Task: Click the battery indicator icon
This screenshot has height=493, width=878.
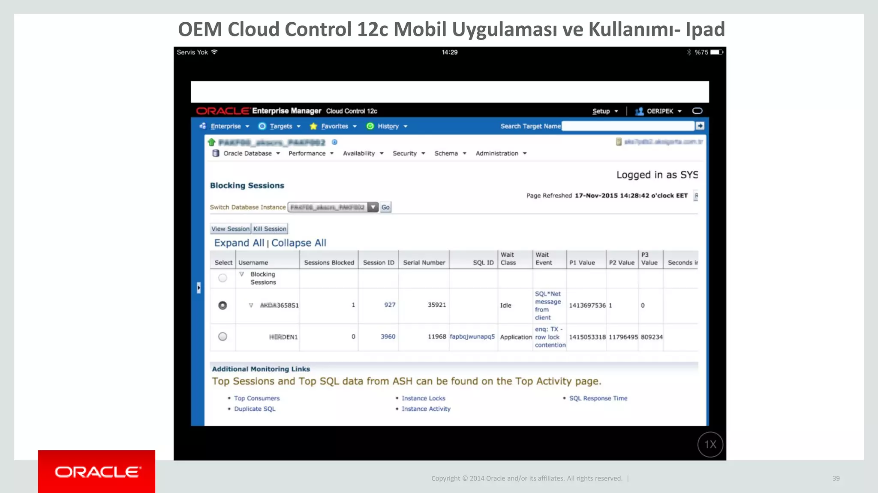Action: [716, 52]
